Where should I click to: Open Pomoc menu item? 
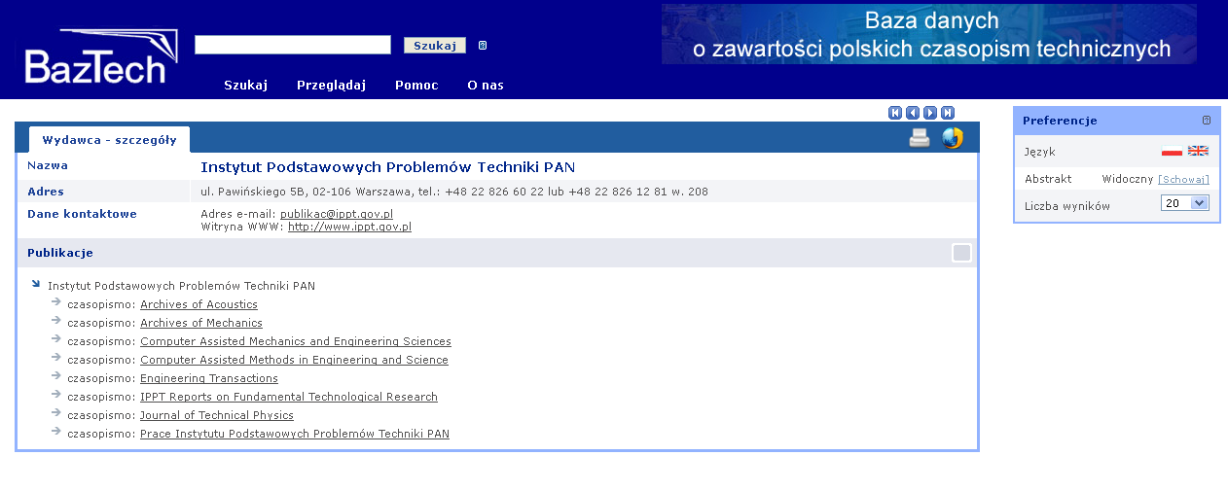coord(416,85)
